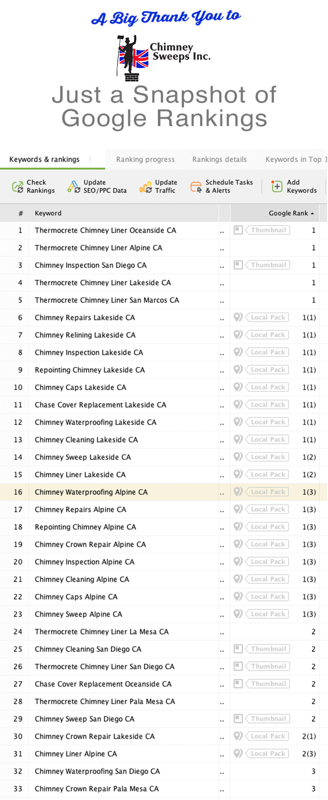The height and width of the screenshot is (800, 328).
Task: Click the Check Rankings icon
Action: [18, 187]
